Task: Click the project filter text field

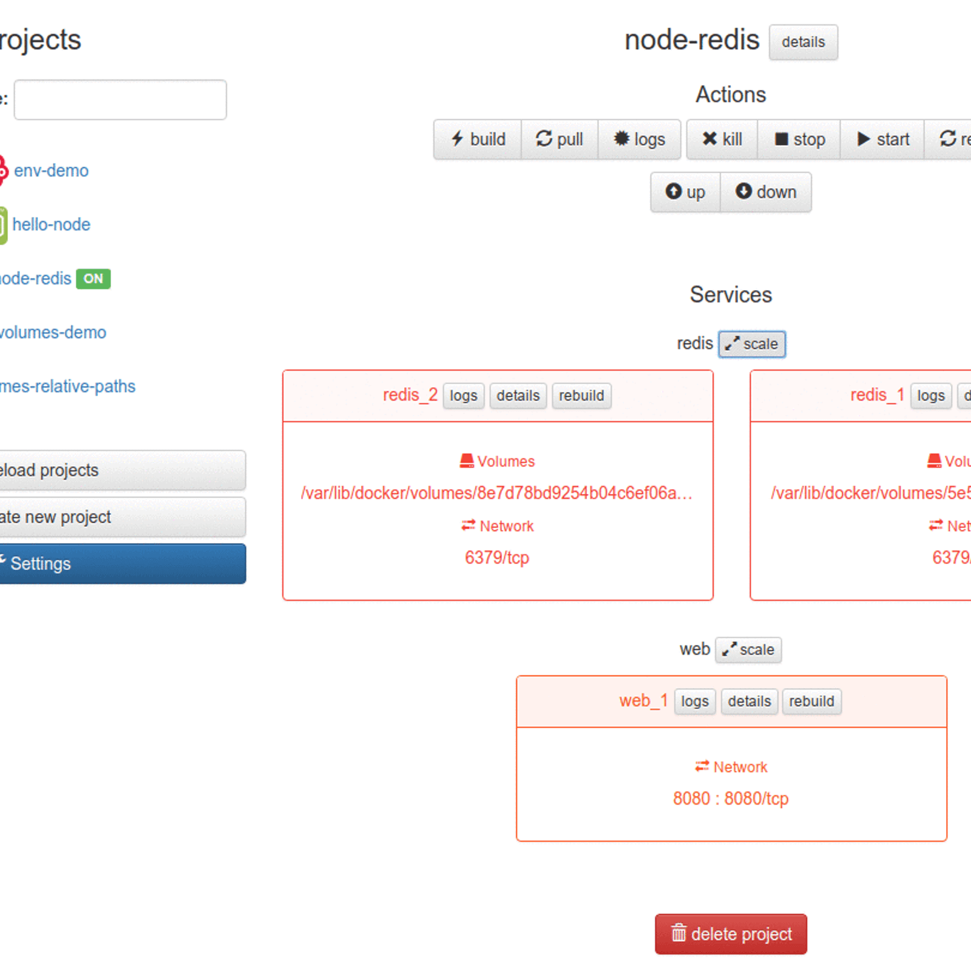Action: 120,100
